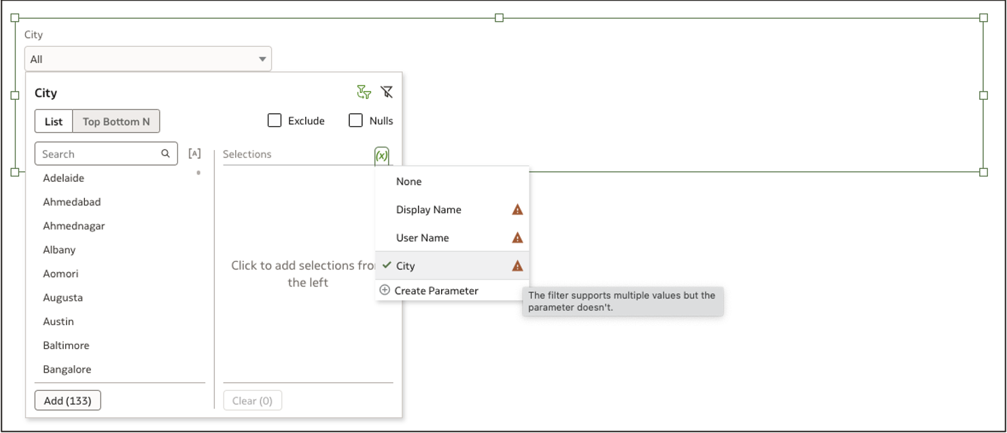Click the green limit-by filter icon
Viewport: 1007px width, 433px height.
click(x=365, y=92)
